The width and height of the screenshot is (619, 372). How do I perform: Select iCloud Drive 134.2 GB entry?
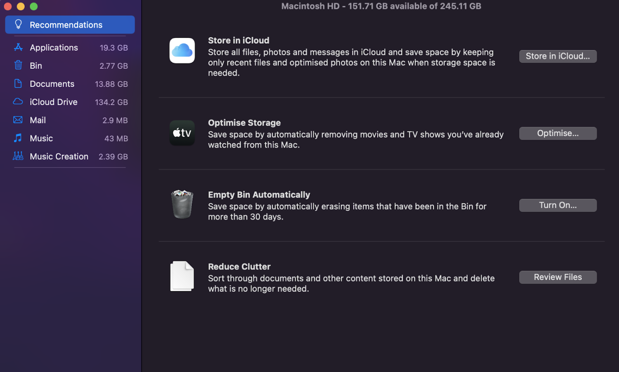click(70, 102)
